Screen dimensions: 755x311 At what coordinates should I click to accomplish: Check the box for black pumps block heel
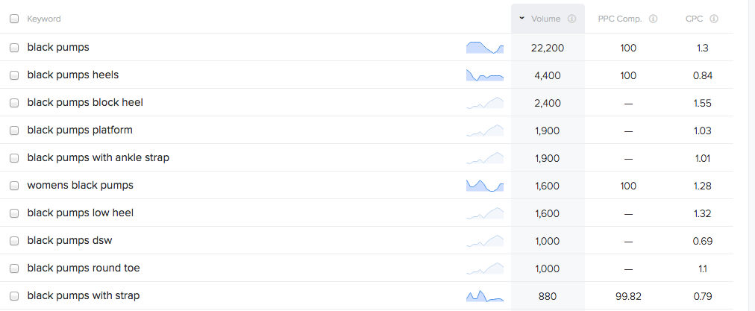coord(14,103)
